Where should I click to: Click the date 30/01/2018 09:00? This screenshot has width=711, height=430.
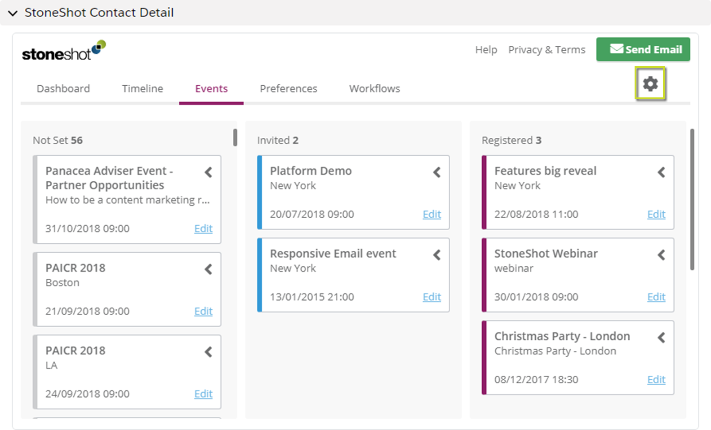(536, 297)
